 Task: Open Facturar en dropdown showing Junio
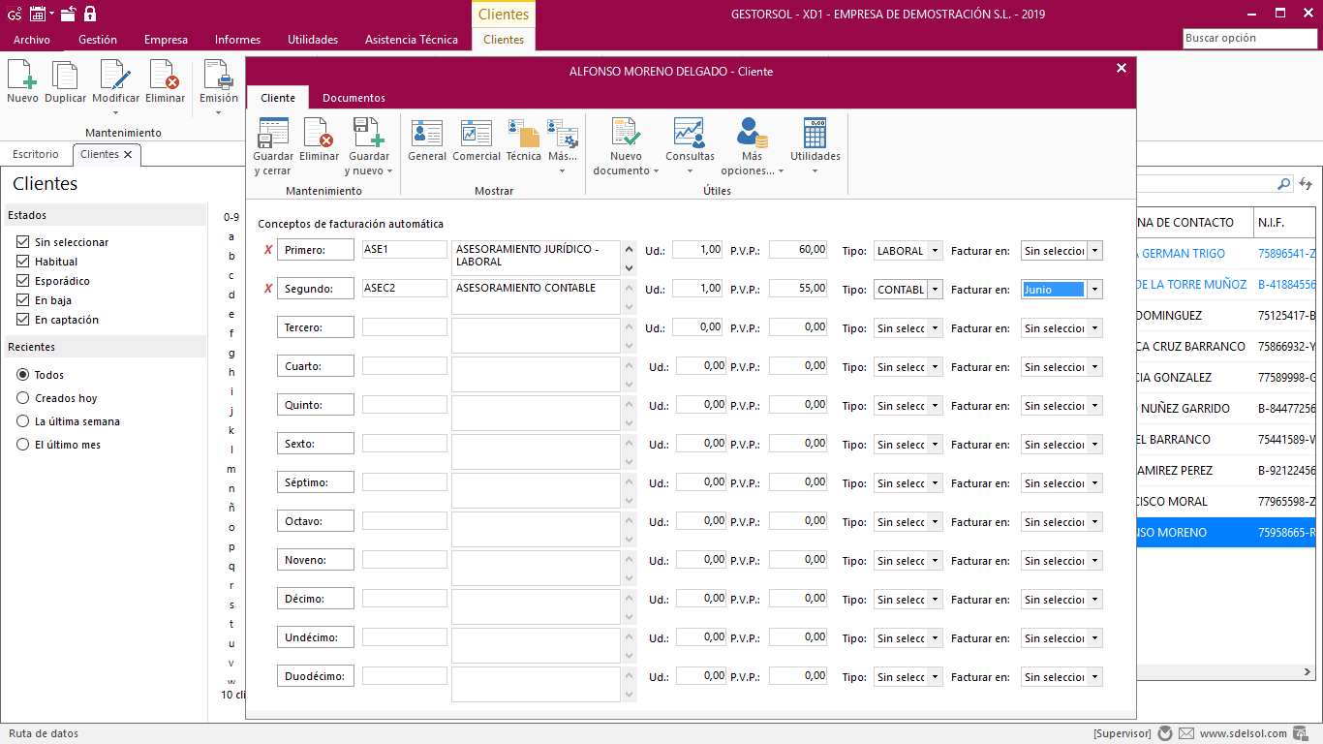1094,290
